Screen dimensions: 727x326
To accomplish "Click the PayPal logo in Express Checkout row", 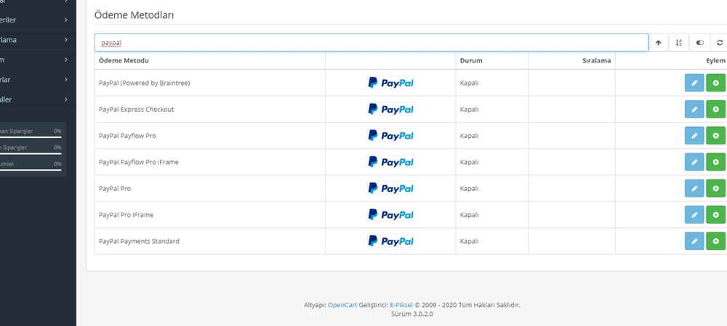I will click(x=391, y=110).
